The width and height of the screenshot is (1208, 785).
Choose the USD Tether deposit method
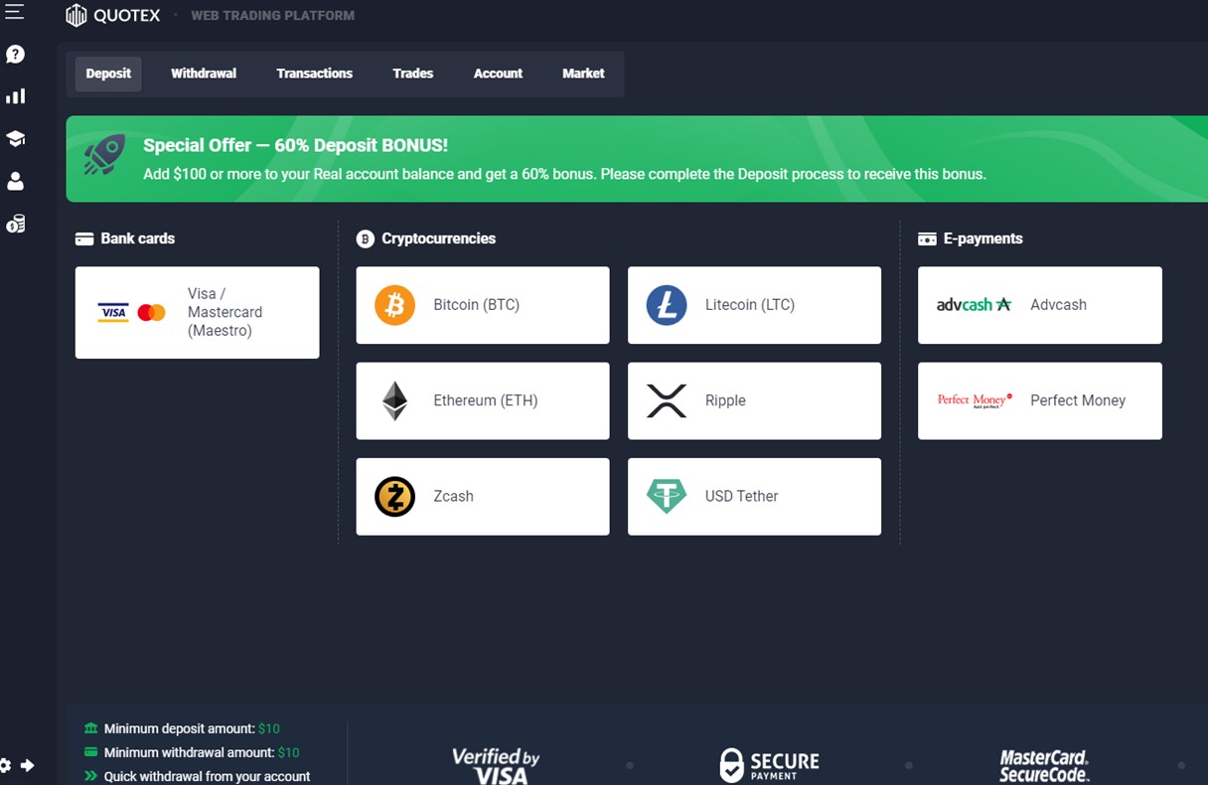point(754,496)
